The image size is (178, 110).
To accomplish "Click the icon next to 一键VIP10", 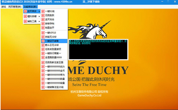I will pos(43,33).
